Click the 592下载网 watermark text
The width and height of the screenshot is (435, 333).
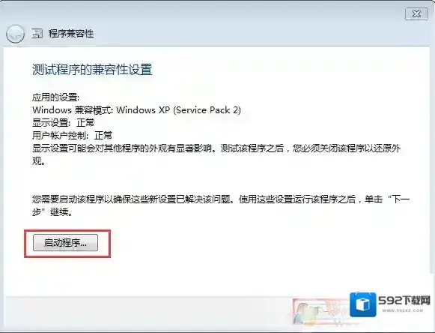click(x=404, y=301)
